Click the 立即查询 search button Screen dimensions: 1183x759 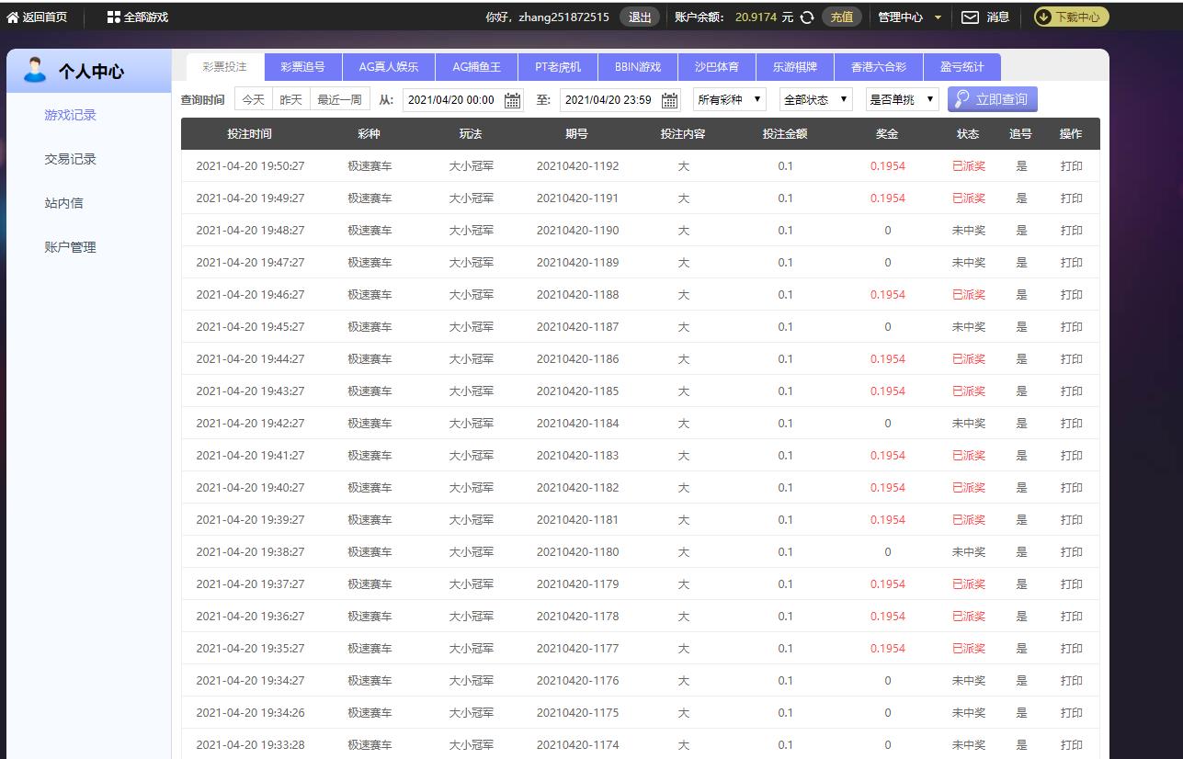coord(993,99)
